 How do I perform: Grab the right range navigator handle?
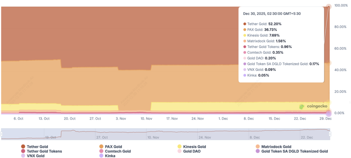click(x=330, y=134)
